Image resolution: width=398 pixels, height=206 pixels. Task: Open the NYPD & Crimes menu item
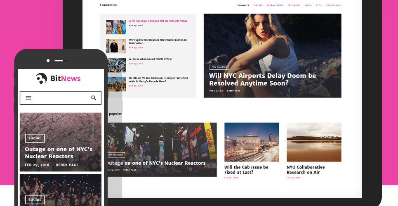(x=275, y=5)
